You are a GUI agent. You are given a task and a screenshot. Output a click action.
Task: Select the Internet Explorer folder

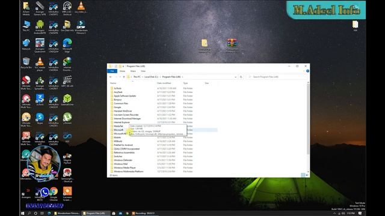(122, 122)
